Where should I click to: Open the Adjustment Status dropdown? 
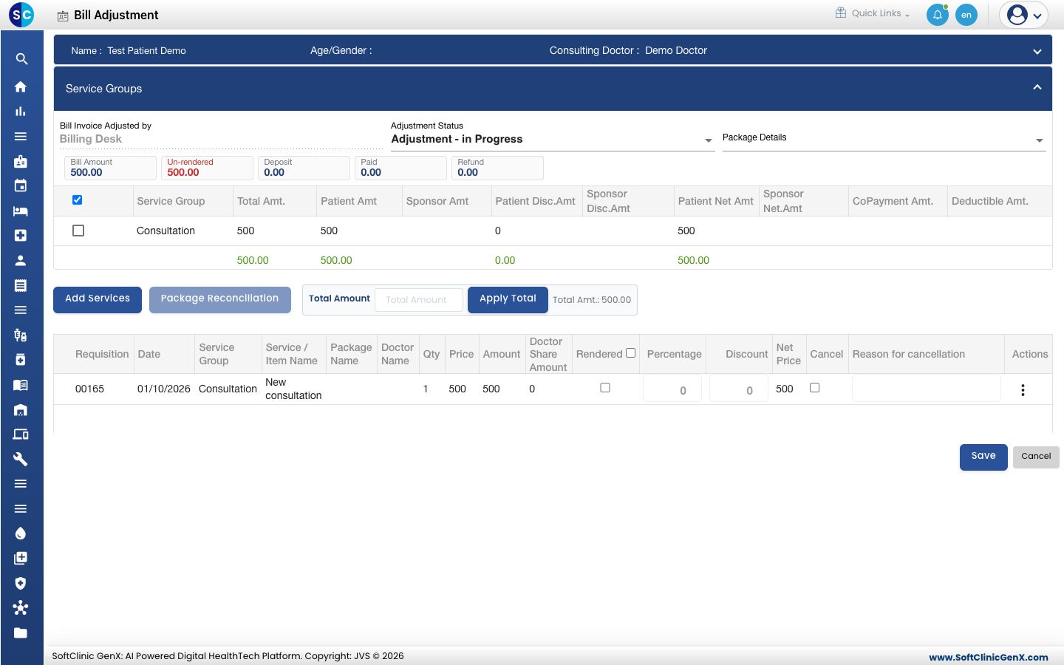553,140
